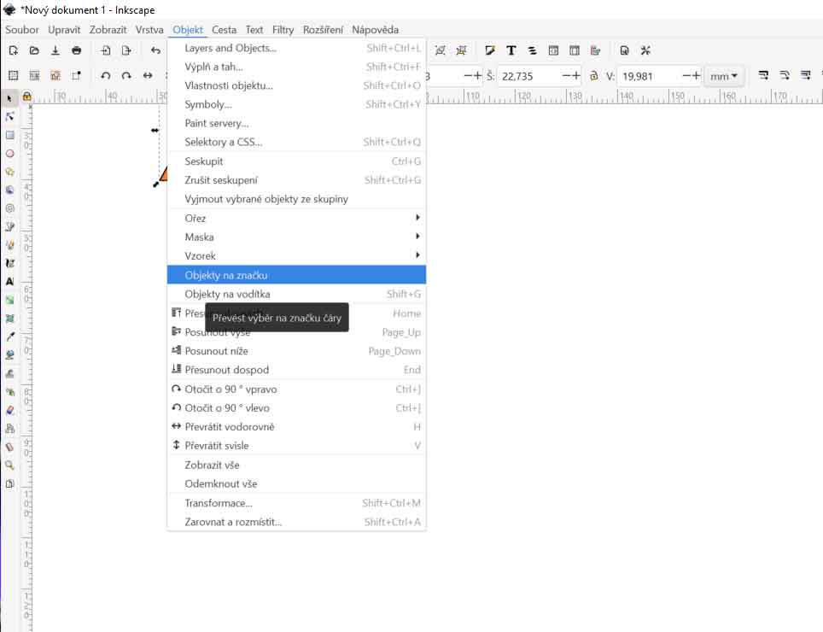Expand the Ořez submenu
823x632 pixels.
(x=296, y=218)
